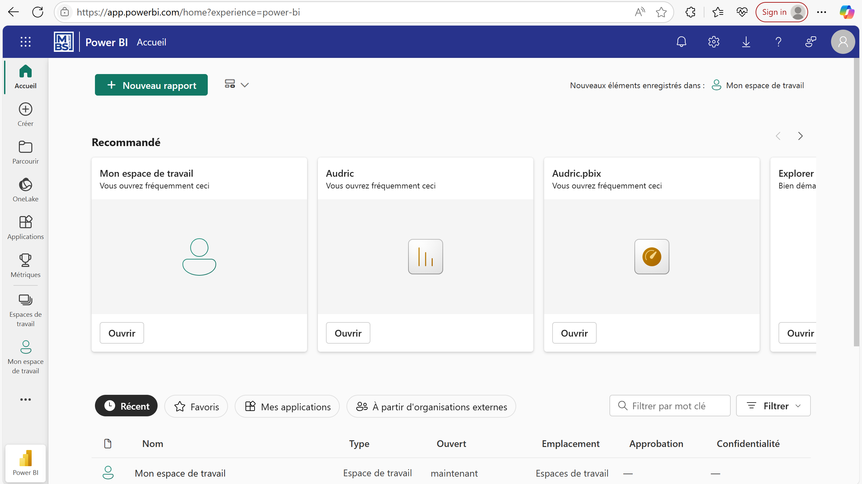Sort by the Emplacement column
The image size is (862, 484).
pos(571,444)
